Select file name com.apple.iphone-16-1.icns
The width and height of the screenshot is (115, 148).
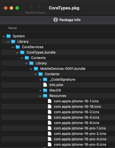tap(76, 101)
